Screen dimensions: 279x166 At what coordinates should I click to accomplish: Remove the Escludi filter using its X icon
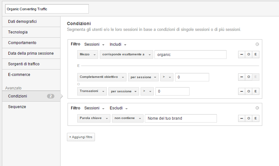(x=257, y=108)
